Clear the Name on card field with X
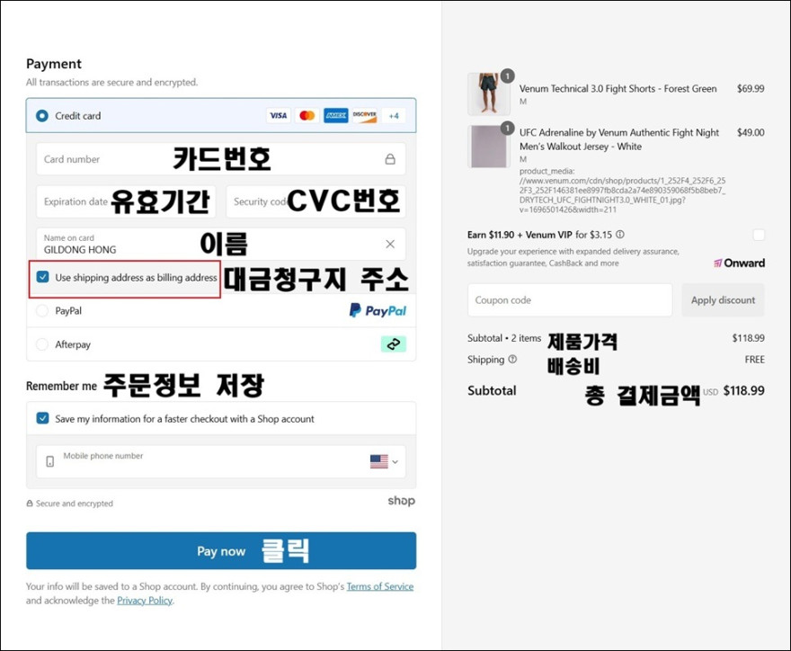This screenshot has height=651, width=791. pyautogui.click(x=390, y=244)
